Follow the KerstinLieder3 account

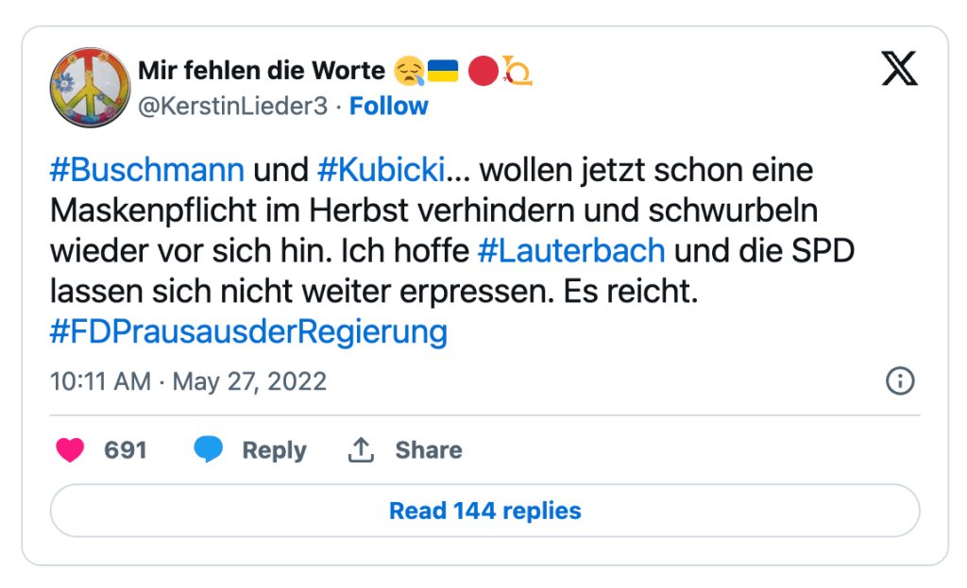389,106
